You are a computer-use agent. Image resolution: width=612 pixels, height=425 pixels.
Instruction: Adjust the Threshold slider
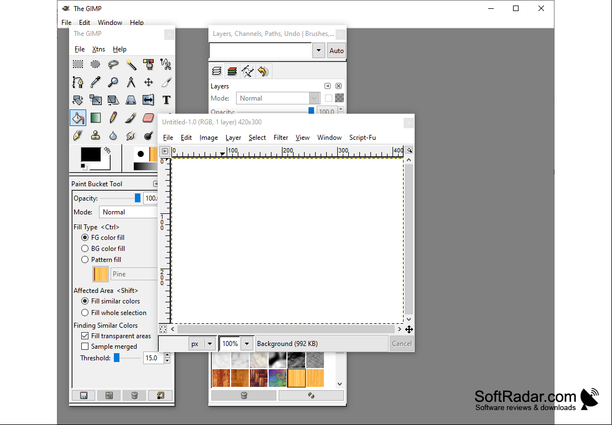click(x=117, y=358)
